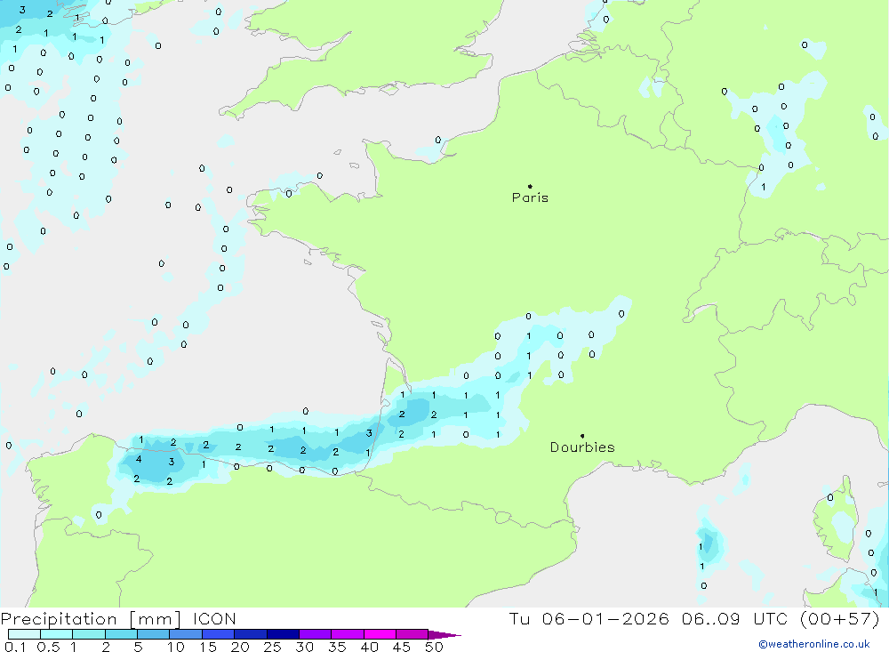Select the 25–30 mm dark blue legend swatch
Screen dimensions: 889x652
[283, 634]
